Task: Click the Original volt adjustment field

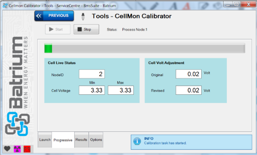Action: click(x=189, y=74)
